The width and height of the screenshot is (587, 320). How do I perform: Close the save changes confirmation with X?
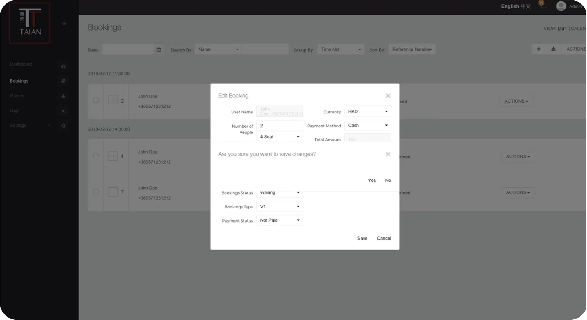(388, 154)
